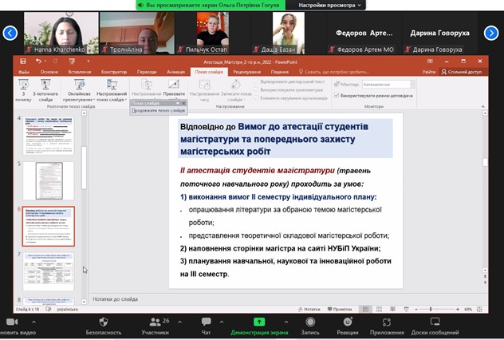
Task: Select slide 5 thumbnail
Action: point(49,181)
